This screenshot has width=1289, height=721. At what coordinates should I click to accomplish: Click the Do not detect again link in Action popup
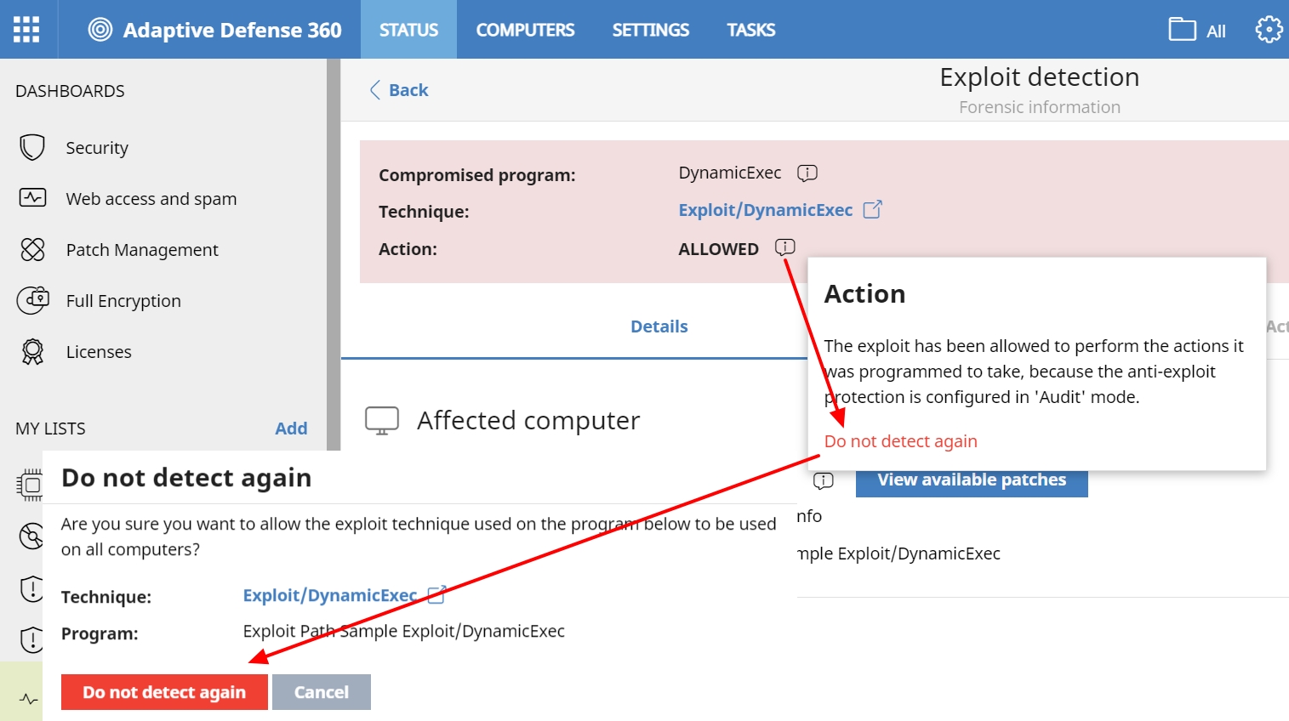tap(900, 441)
